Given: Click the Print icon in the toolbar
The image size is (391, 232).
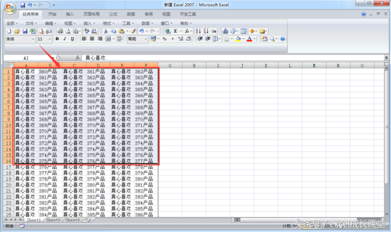Looking at the screenshot, I should 60,31.
